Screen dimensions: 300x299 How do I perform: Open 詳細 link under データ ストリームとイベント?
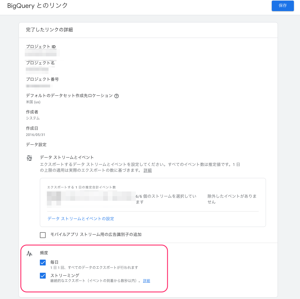click(148, 170)
